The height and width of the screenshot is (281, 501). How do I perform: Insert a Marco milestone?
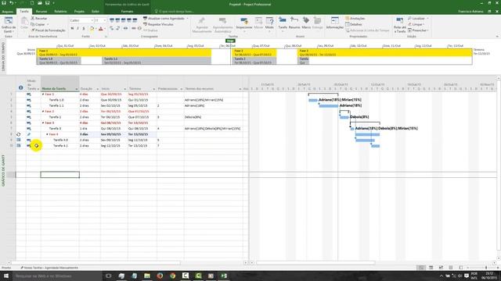click(306, 23)
